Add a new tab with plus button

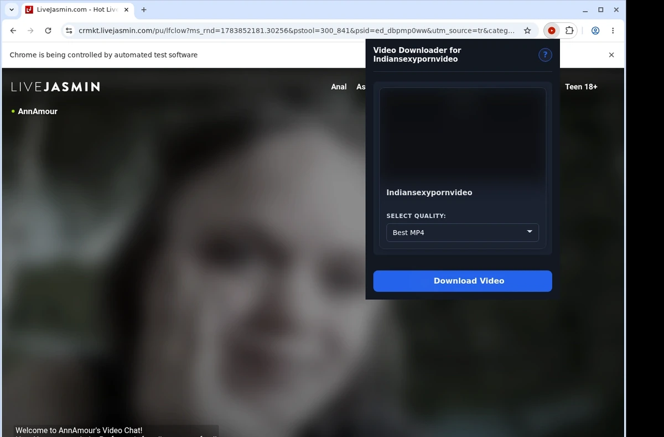click(144, 9)
